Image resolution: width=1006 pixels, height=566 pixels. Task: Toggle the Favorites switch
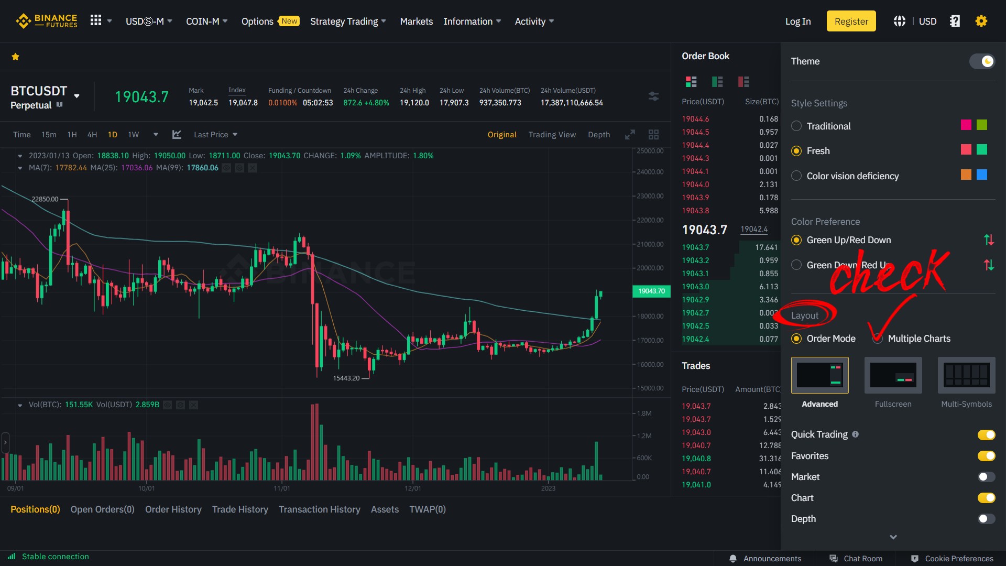point(986,456)
